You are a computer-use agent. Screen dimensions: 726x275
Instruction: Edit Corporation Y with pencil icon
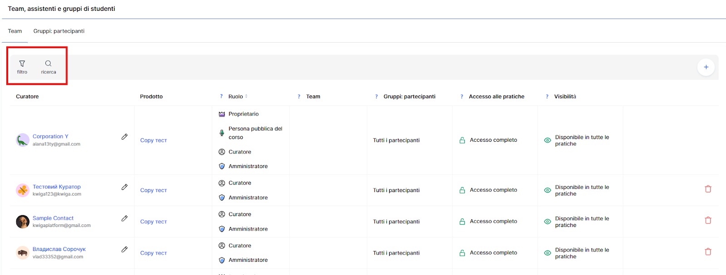(124, 137)
